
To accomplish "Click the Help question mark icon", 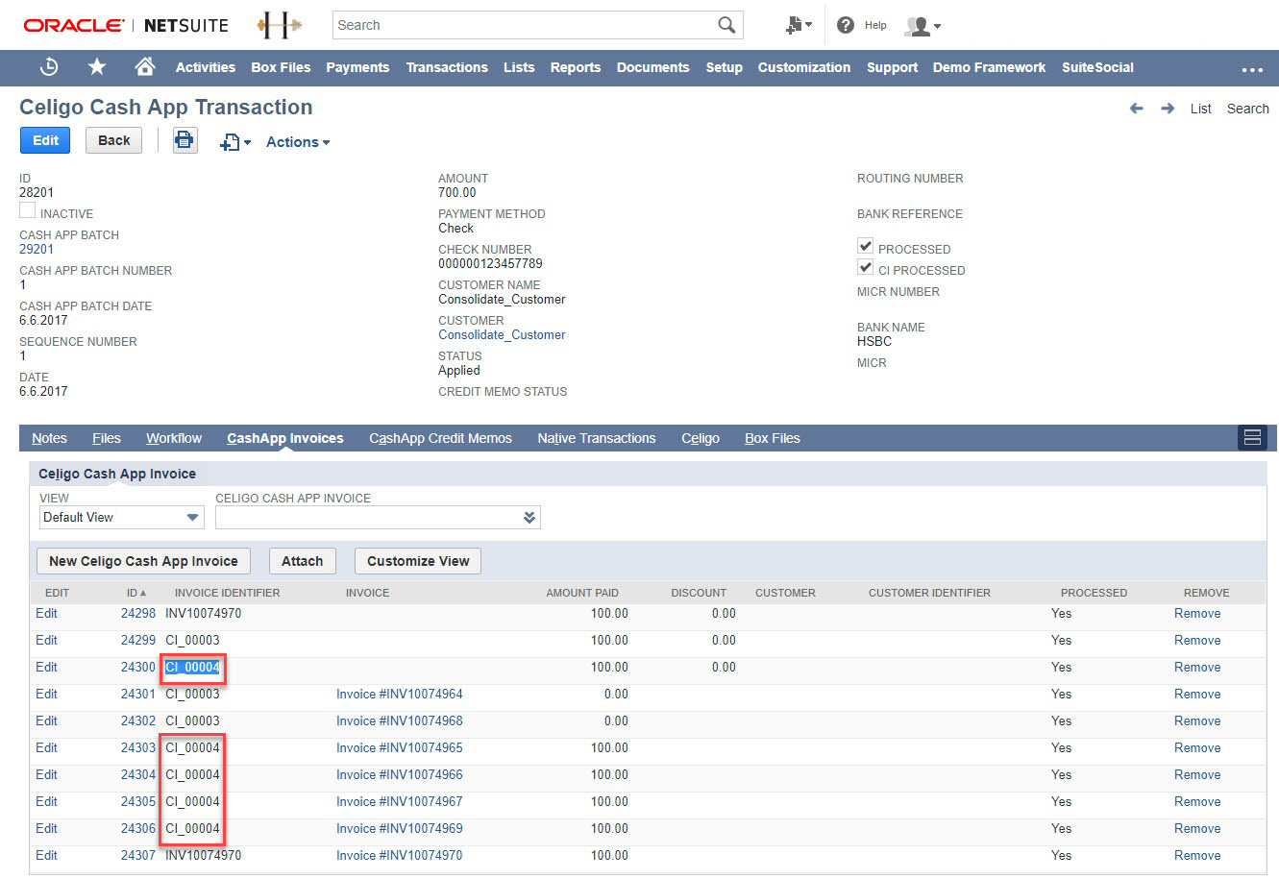I will coord(846,26).
